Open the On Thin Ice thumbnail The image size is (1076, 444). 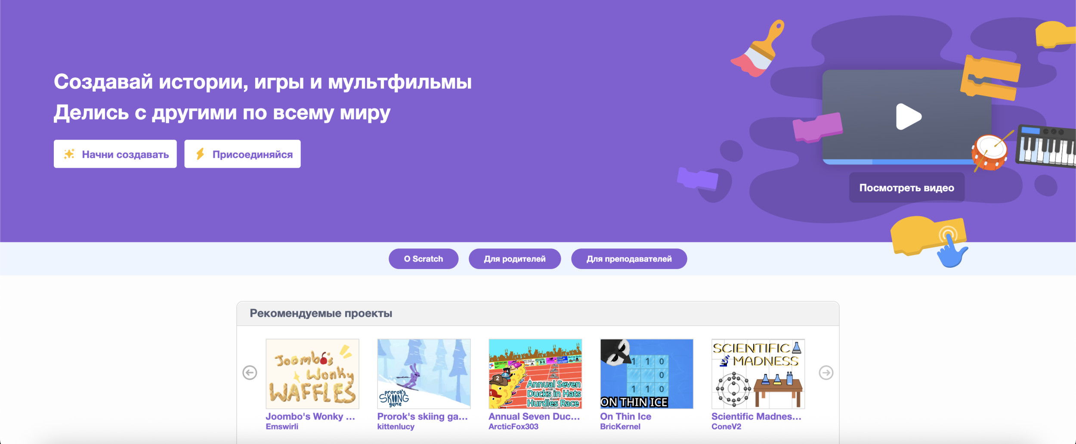tap(647, 374)
